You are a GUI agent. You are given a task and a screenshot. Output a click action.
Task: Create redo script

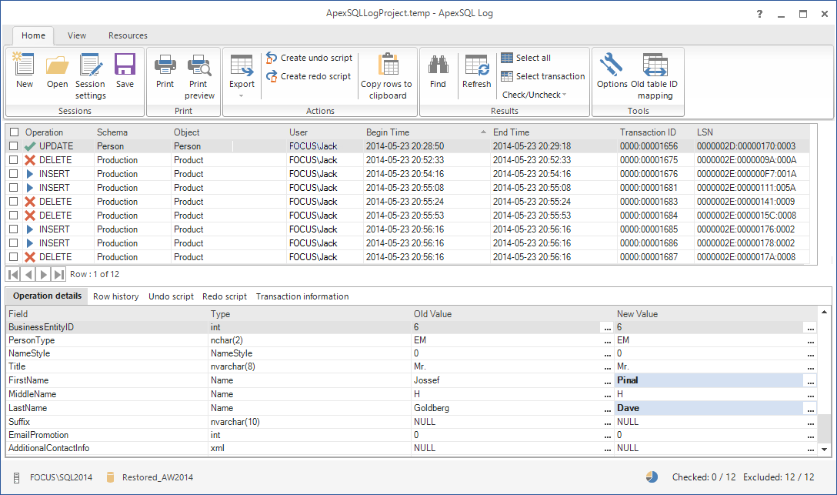309,76
